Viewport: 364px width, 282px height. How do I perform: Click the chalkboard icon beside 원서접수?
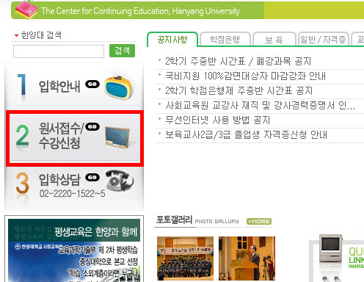[117, 137]
